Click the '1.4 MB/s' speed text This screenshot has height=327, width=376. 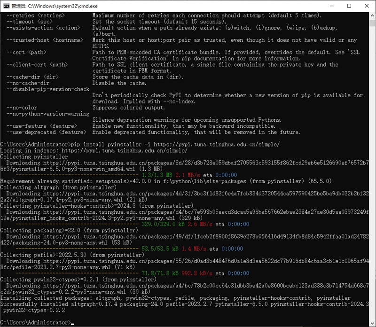tap(194, 249)
